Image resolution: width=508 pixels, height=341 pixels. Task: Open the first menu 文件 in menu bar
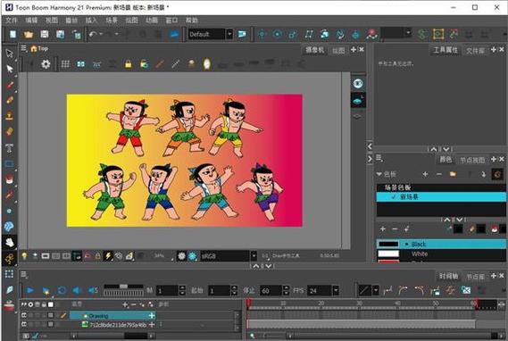(12, 20)
